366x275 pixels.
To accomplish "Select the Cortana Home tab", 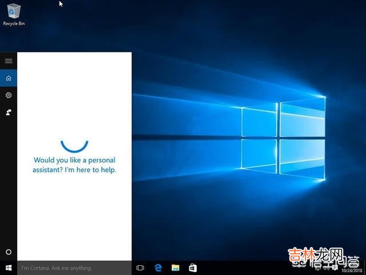I will point(9,78).
